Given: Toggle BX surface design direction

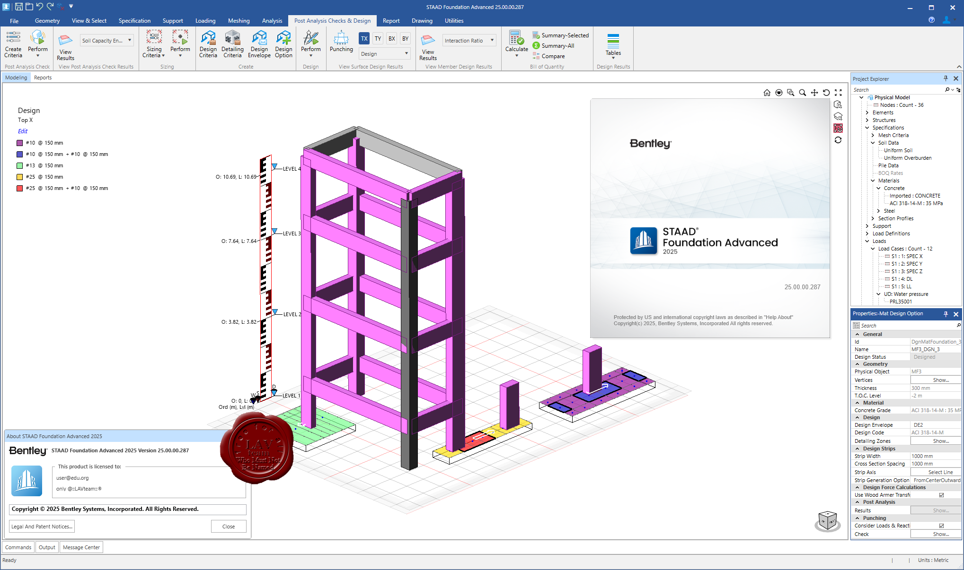Looking at the screenshot, I should point(391,39).
